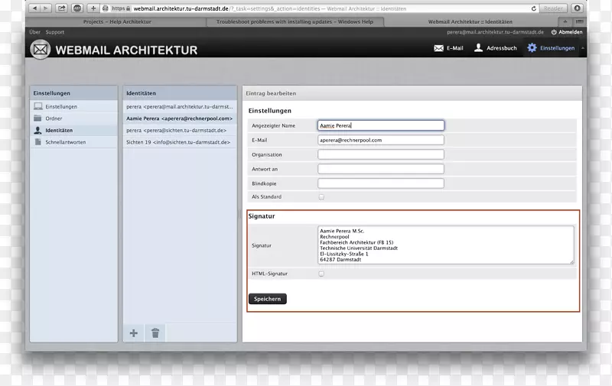Click the Webmail Architektur envelope logo
612x386 pixels.
pos(41,50)
